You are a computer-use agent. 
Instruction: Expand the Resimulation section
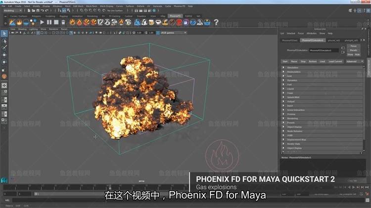322,72
